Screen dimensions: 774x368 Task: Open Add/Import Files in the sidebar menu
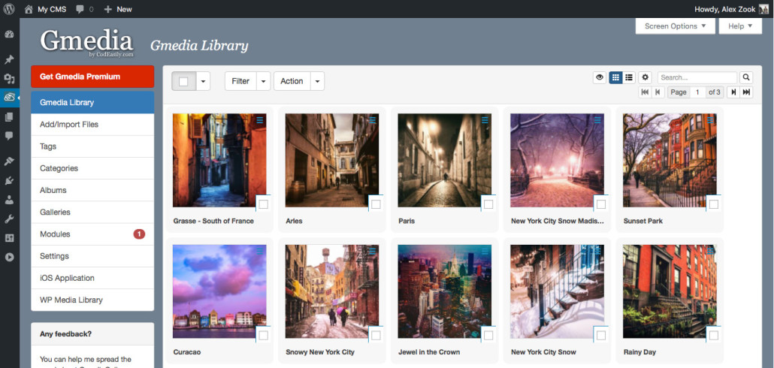click(92, 125)
